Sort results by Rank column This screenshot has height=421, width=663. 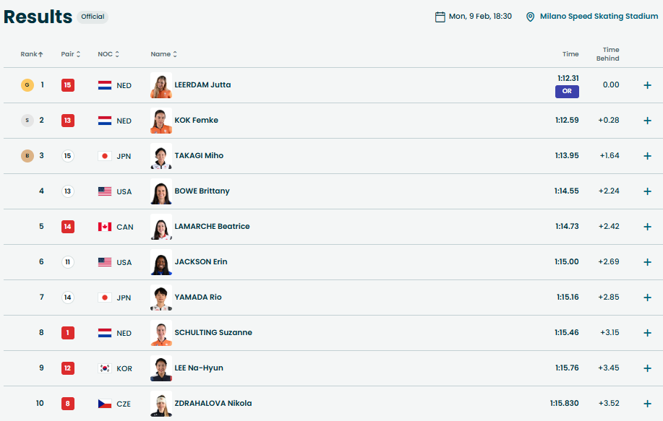(32, 54)
